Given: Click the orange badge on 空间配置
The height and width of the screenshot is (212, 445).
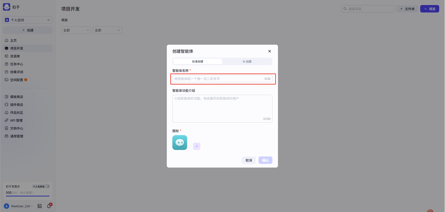Looking at the screenshot, I should click(x=26, y=79).
